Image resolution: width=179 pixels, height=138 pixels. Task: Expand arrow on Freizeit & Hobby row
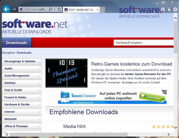39,97
